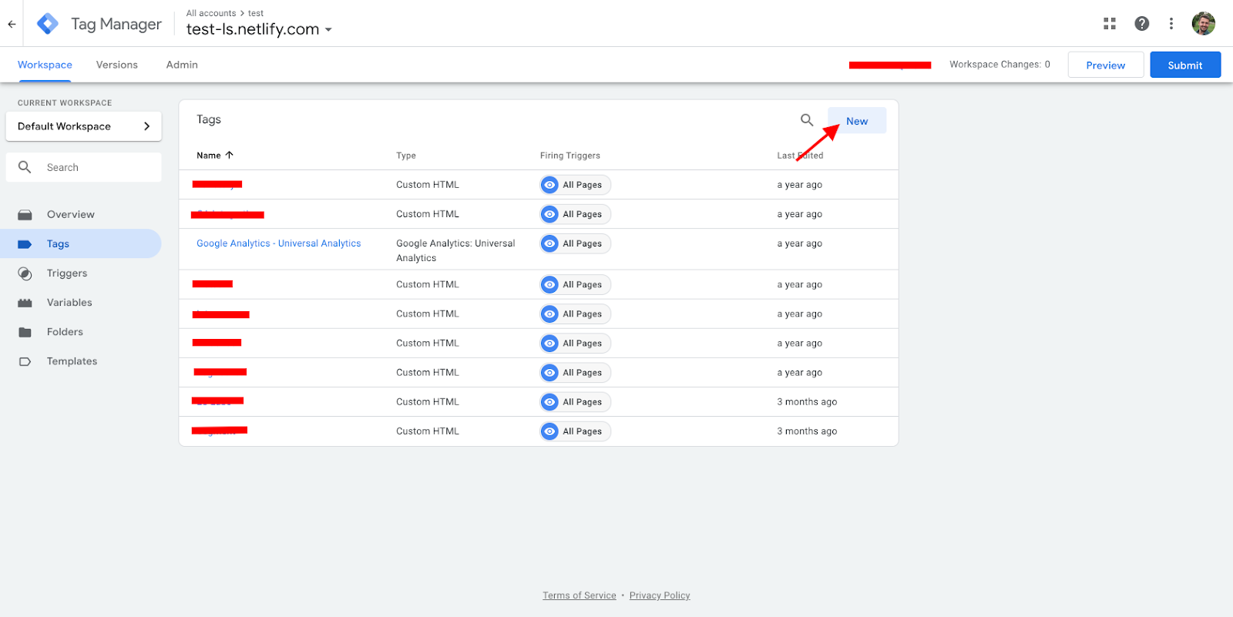The width and height of the screenshot is (1233, 617).
Task: Open the Google apps grid icon
Action: 1110,24
